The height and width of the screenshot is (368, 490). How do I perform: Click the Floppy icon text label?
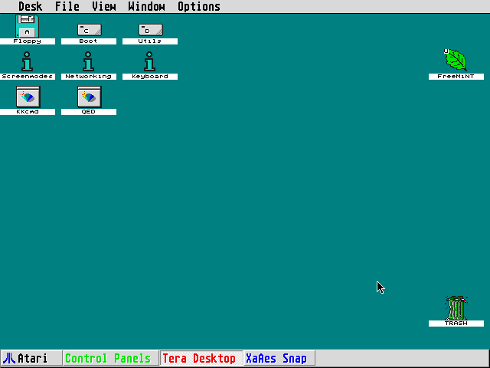(28, 41)
